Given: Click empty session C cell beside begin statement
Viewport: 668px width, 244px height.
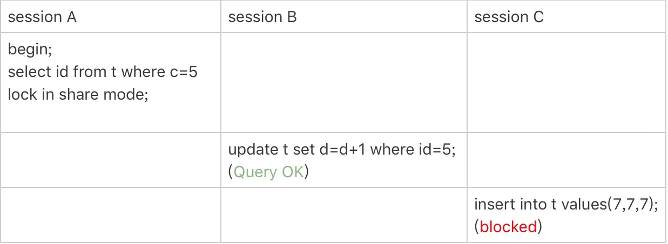Looking at the screenshot, I should pyautogui.click(x=566, y=82).
